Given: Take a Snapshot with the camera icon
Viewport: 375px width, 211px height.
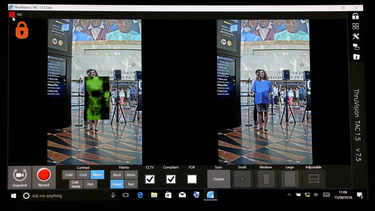Looking at the screenshot, I should coord(20,177).
